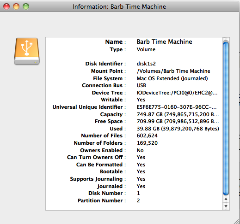The width and height of the screenshot is (240, 224).
Task: Select the 'Yes' value beside Can Be Formatted
Action: tap(141, 165)
